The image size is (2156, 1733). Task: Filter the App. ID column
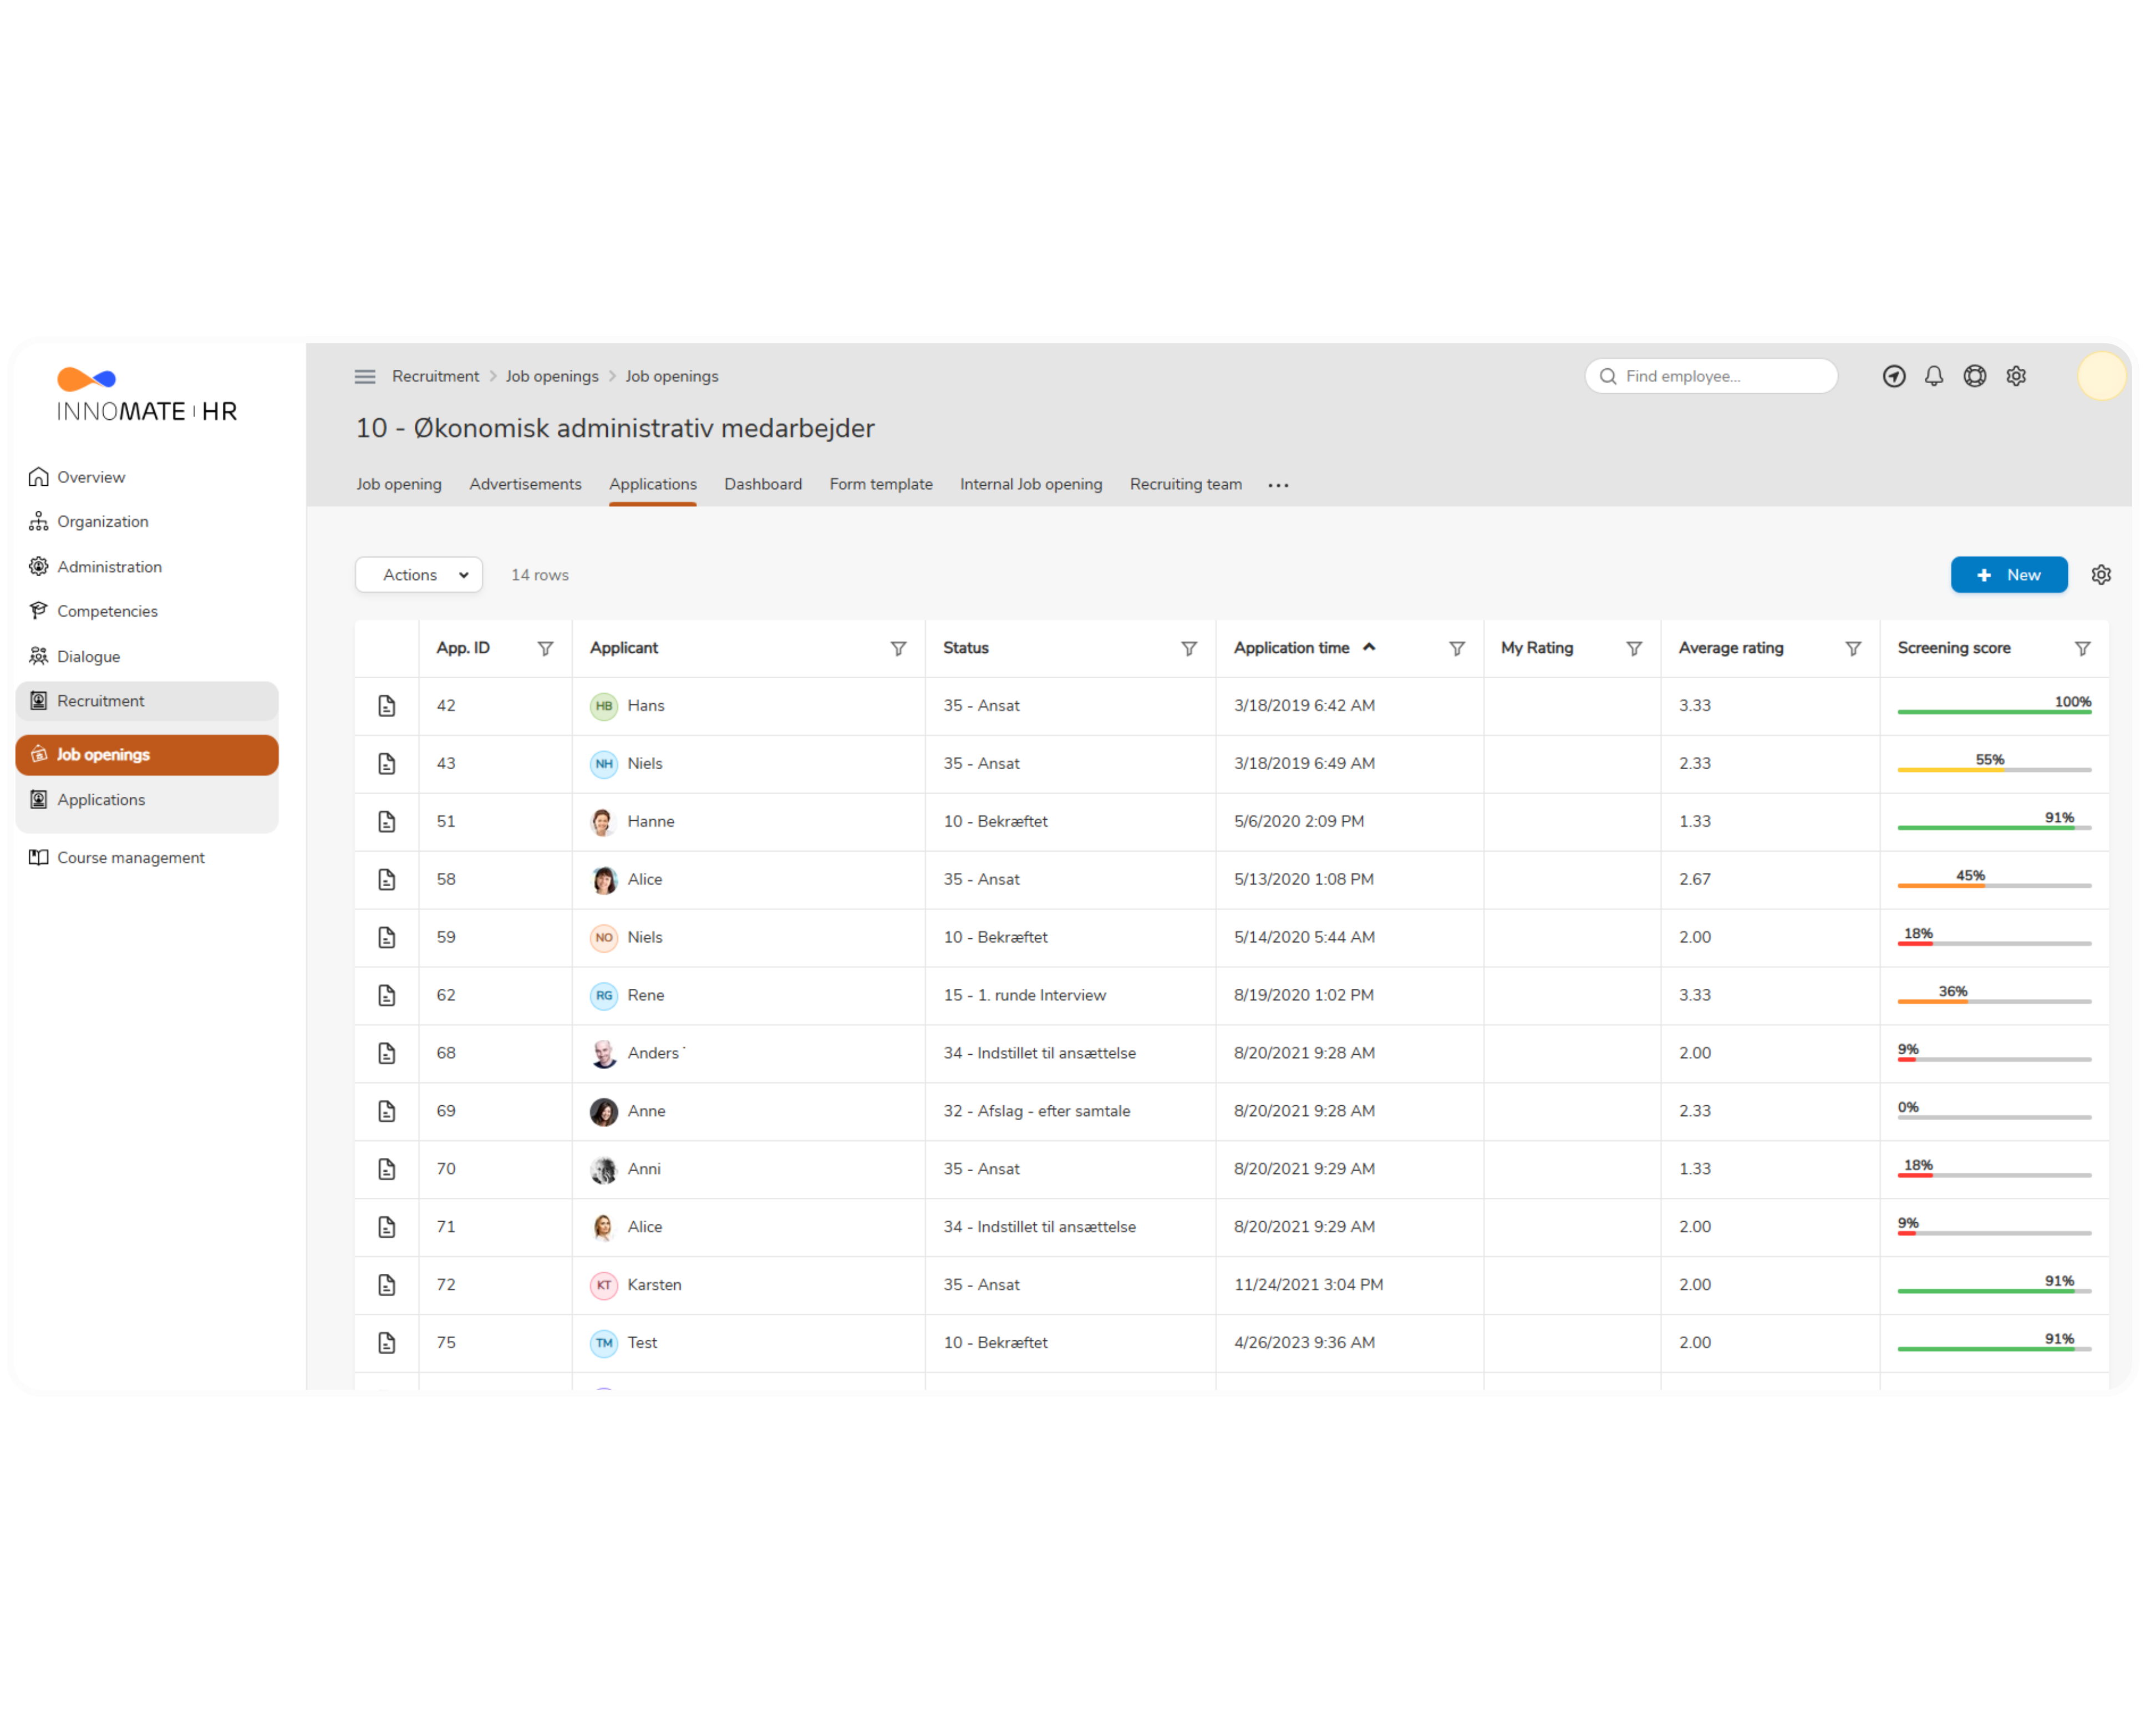click(x=545, y=649)
